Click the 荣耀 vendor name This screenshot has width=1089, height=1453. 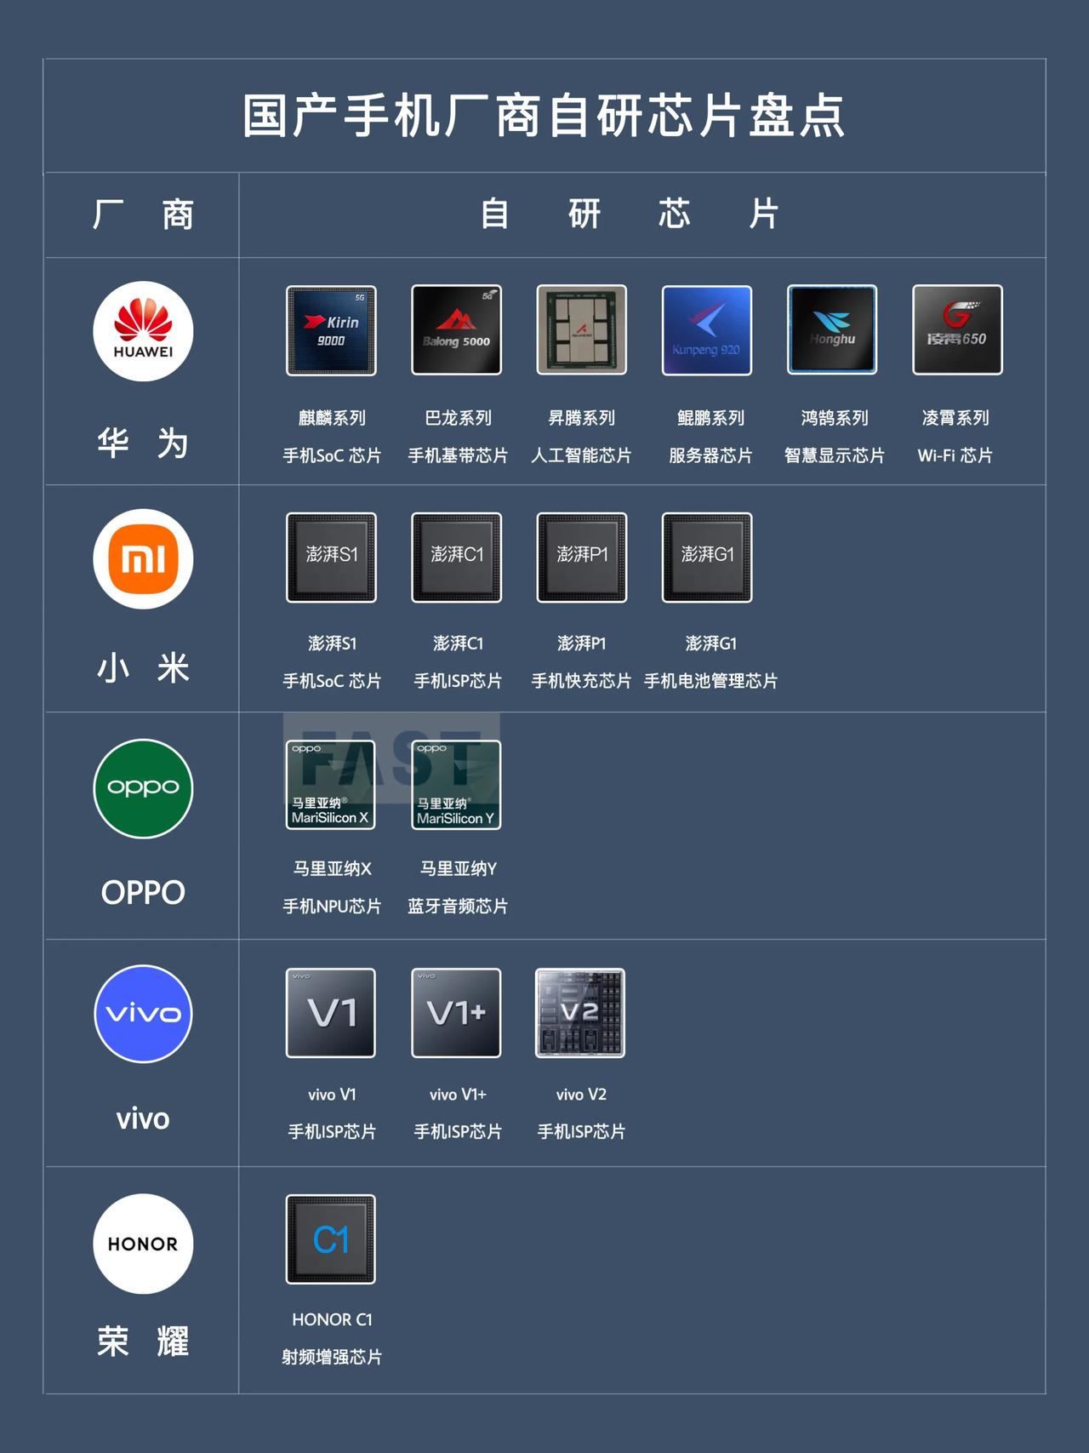143,1341
